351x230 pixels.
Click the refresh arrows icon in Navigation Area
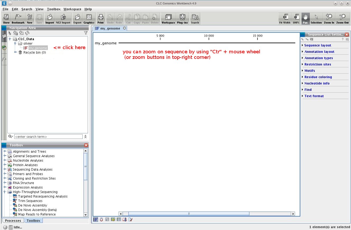point(27,33)
